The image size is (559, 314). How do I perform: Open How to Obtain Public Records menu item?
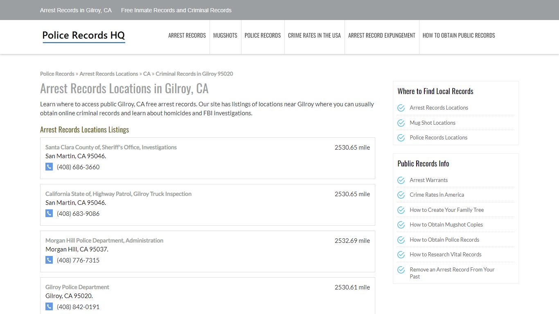(x=459, y=36)
